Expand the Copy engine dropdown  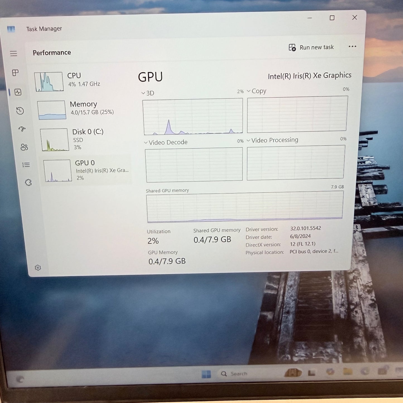[x=256, y=91]
